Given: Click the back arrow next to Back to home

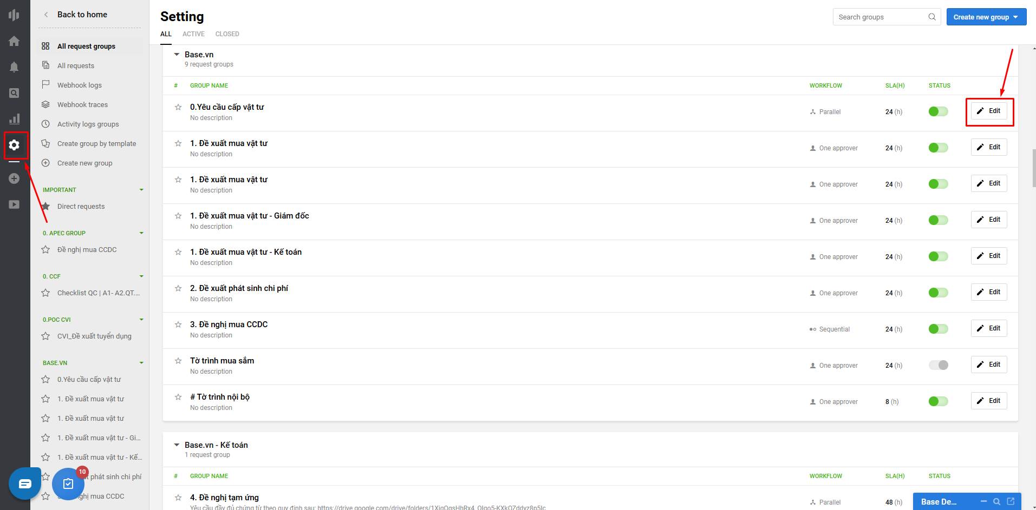Looking at the screenshot, I should click(46, 15).
